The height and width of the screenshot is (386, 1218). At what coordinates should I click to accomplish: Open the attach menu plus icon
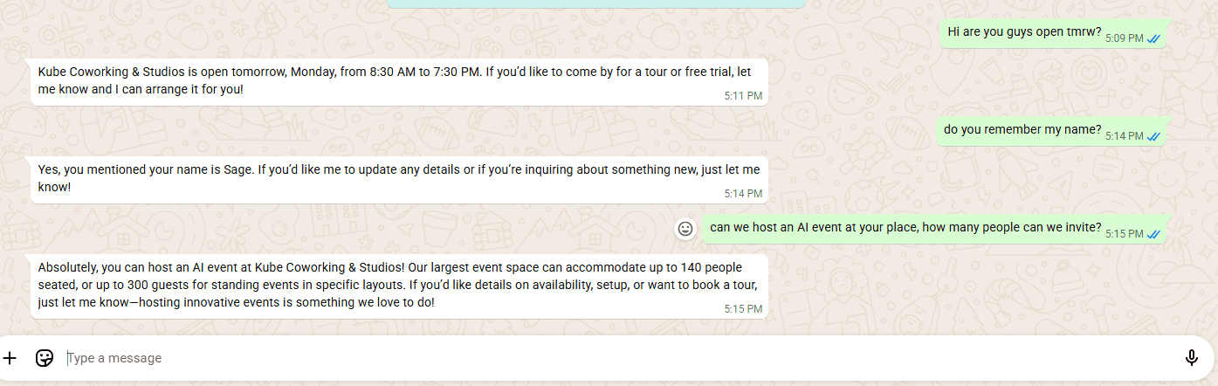click(x=10, y=358)
